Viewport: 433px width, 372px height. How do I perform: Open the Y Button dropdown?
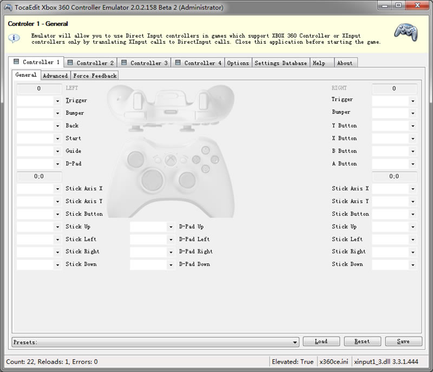(x=412, y=126)
